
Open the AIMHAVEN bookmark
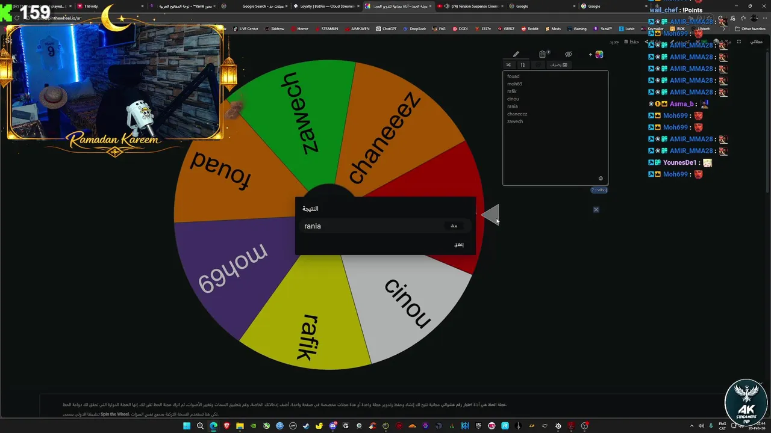[x=357, y=28]
